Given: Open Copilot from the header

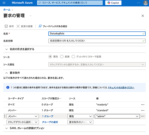Looking at the screenshot, I should [113, 3].
